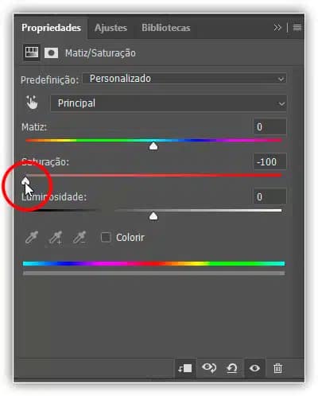The image size is (318, 396).
Task: Enable the Colorir checkbox
Action: pyautogui.click(x=106, y=237)
